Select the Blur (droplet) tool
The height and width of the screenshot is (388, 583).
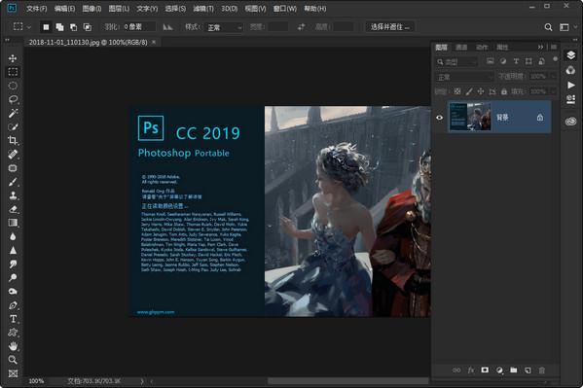[x=13, y=236]
